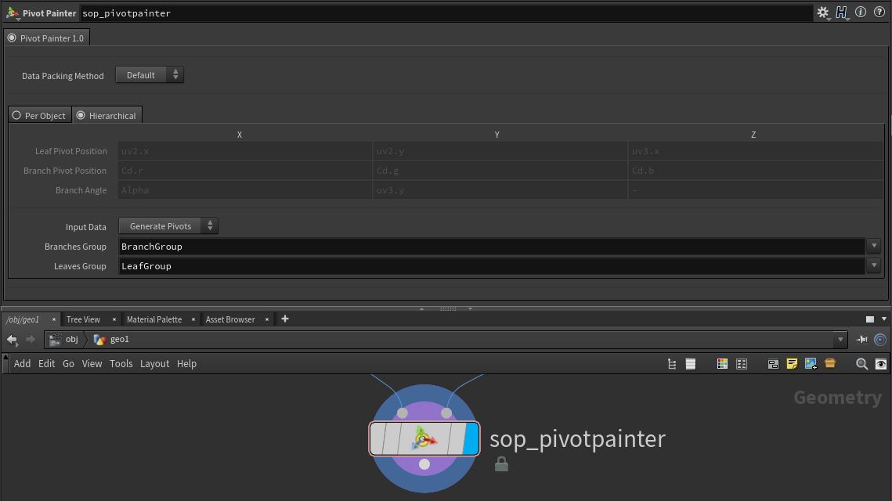This screenshot has height=501, width=892.
Task: Pin the network pane with pushpin icon
Action: (x=861, y=340)
